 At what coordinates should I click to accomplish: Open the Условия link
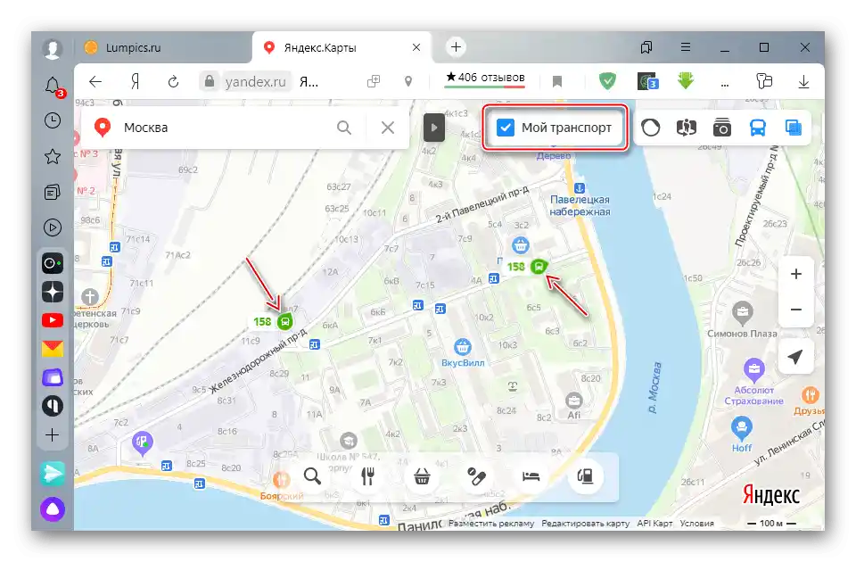[x=696, y=524]
